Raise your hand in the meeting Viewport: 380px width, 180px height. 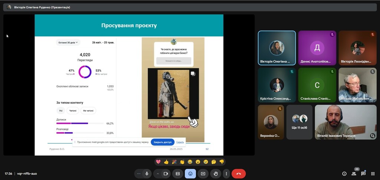click(216, 173)
